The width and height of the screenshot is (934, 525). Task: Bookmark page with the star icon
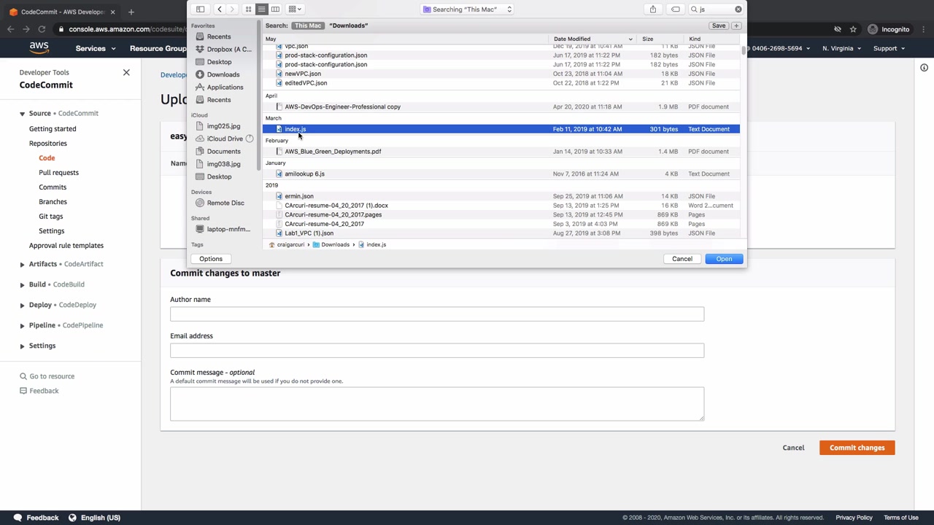tap(853, 29)
